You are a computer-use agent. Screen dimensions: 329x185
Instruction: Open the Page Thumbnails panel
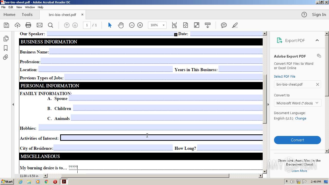[x=6, y=39]
